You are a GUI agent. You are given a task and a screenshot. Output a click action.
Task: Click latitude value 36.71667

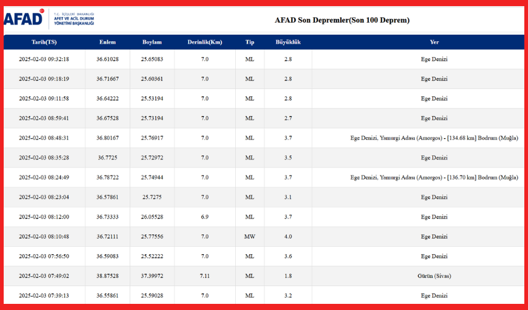point(107,79)
